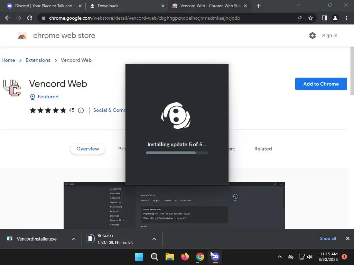Screen dimensions: 354x265
Task: Go to Home breadcrumb link
Action: [x=8, y=60]
